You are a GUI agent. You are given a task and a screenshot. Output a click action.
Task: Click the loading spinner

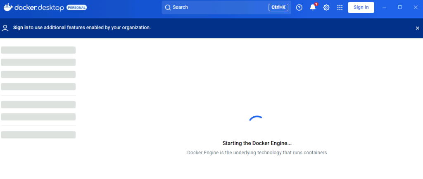(x=256, y=119)
